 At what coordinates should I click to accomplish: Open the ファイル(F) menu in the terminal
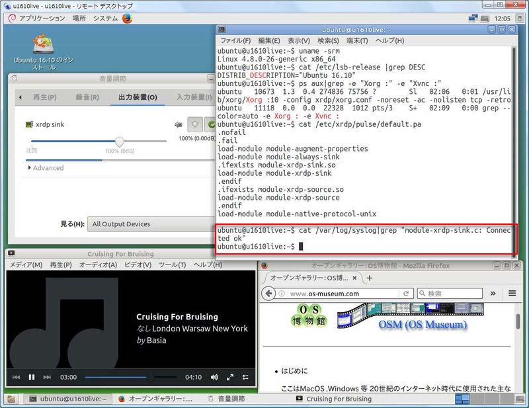pyautogui.click(x=235, y=40)
